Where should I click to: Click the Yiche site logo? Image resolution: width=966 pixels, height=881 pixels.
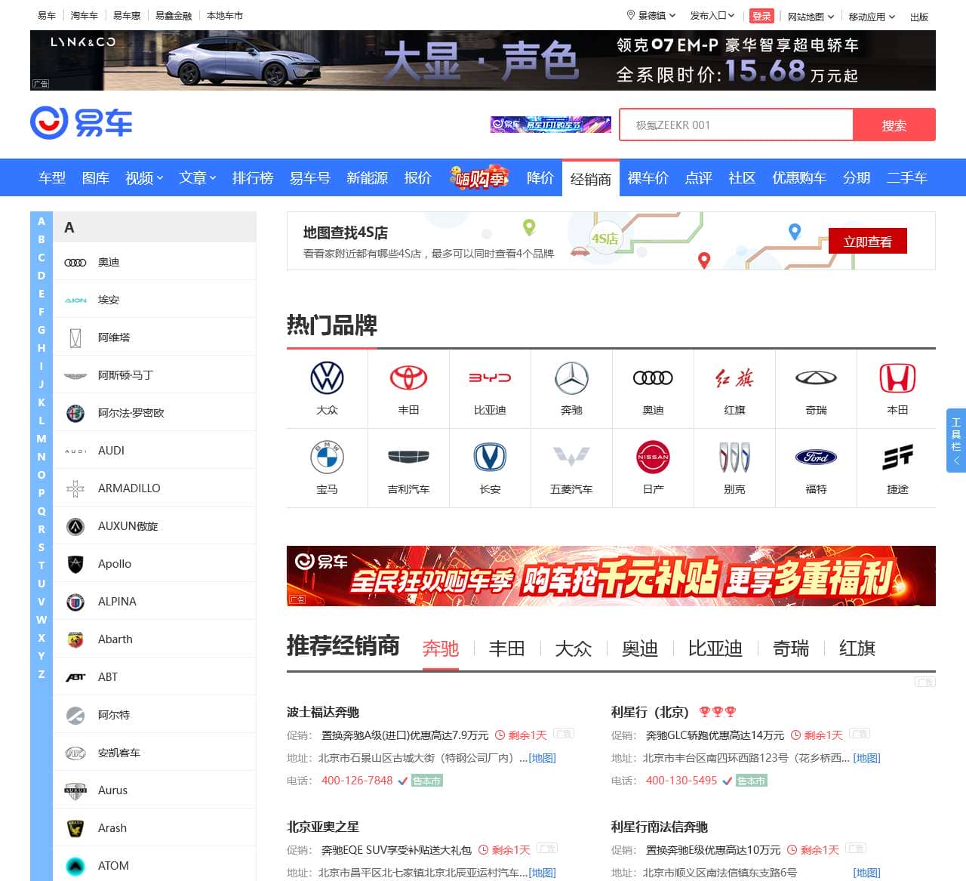point(82,122)
